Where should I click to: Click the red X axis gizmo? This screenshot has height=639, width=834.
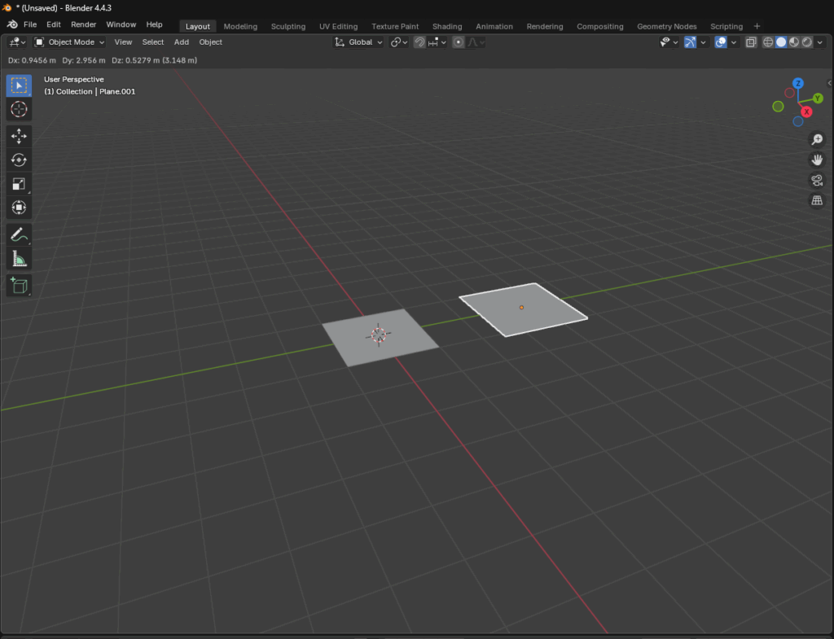[807, 112]
